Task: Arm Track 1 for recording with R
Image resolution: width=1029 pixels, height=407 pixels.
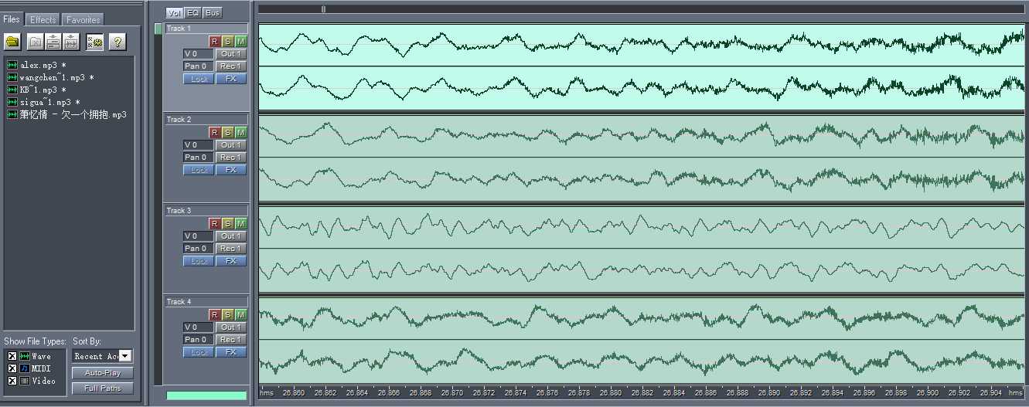Action: tap(214, 42)
